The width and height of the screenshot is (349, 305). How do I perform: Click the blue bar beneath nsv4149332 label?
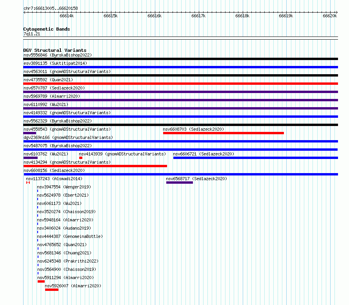[180, 117]
